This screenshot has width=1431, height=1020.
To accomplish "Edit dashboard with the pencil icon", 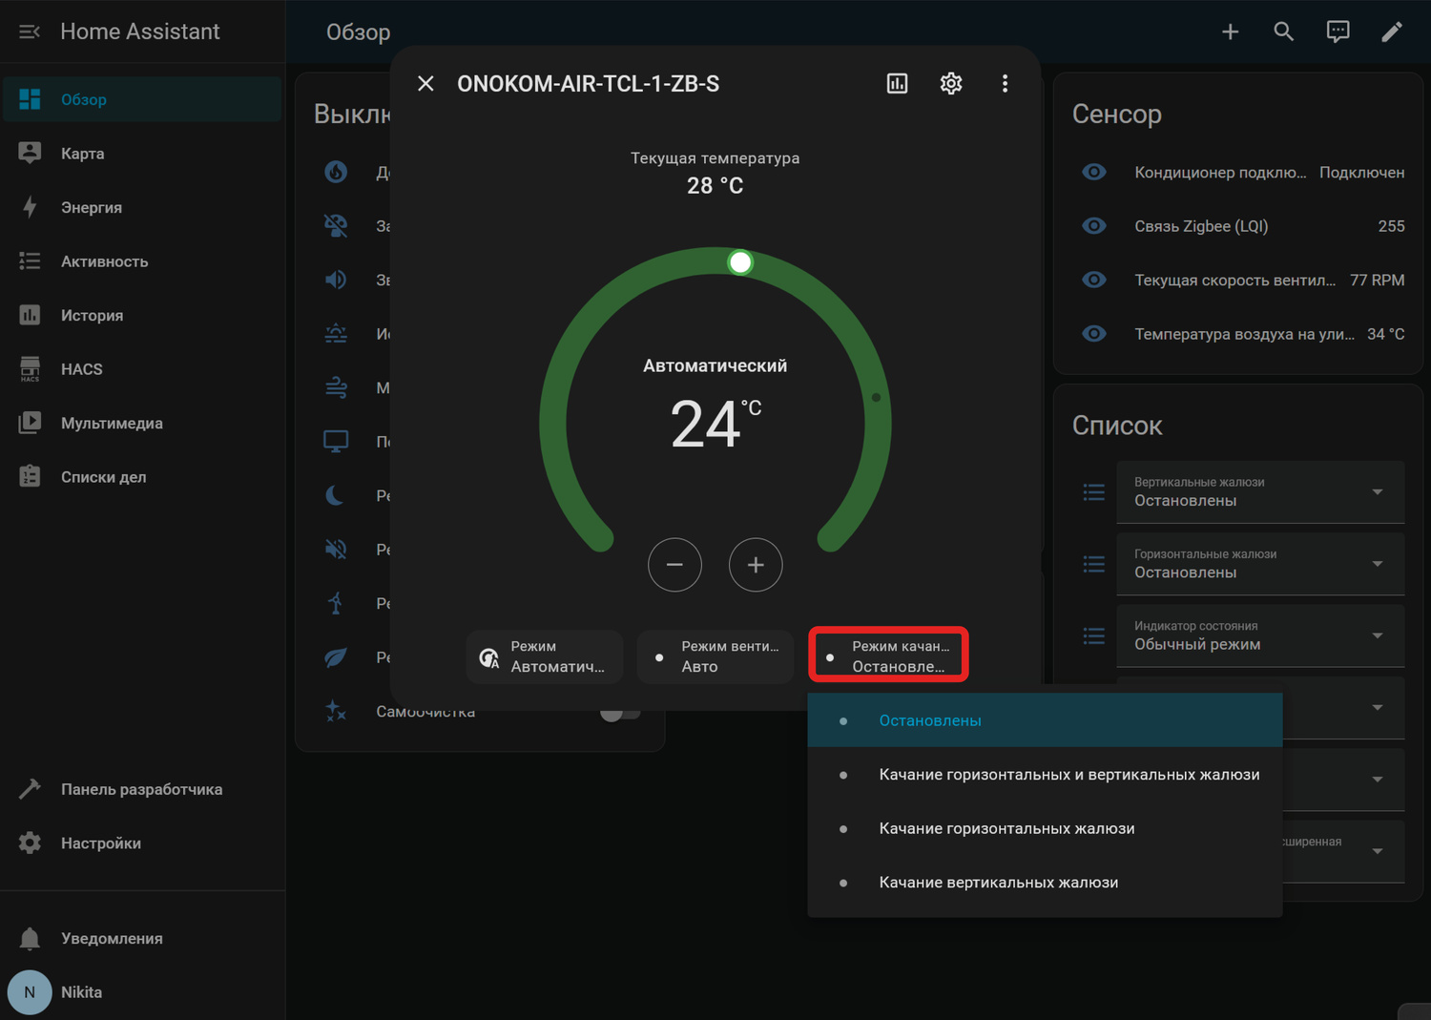I will pos(1392,31).
